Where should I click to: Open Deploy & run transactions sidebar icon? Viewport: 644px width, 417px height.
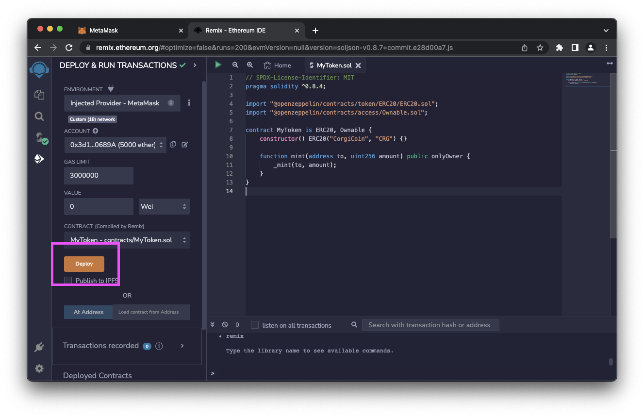(39, 159)
